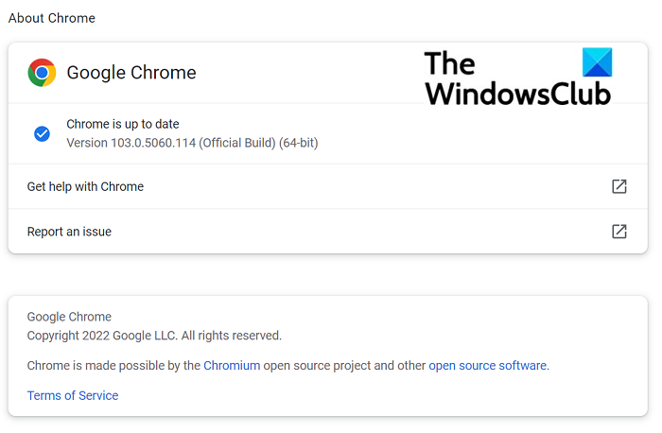Click the blue up-to-date checkmark icon
662x433 pixels.
click(x=42, y=133)
